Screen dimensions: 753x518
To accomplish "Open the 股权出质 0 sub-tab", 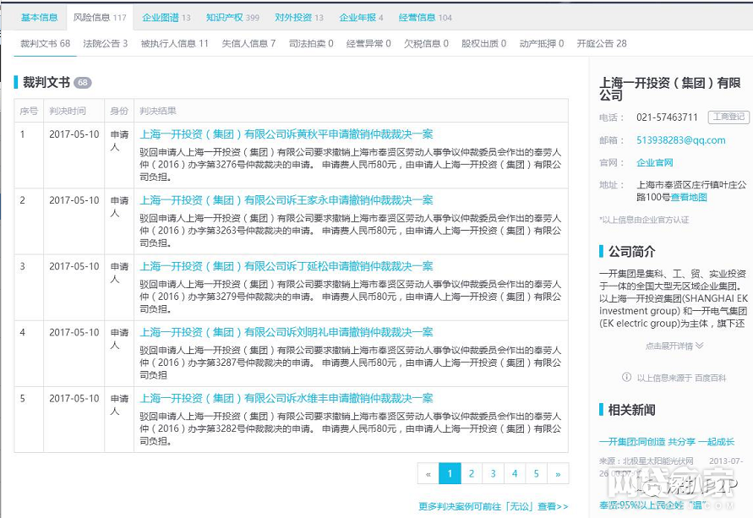I will (x=484, y=44).
